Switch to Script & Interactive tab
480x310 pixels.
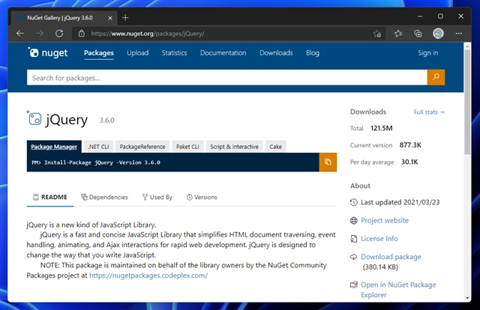pyautogui.click(x=234, y=147)
